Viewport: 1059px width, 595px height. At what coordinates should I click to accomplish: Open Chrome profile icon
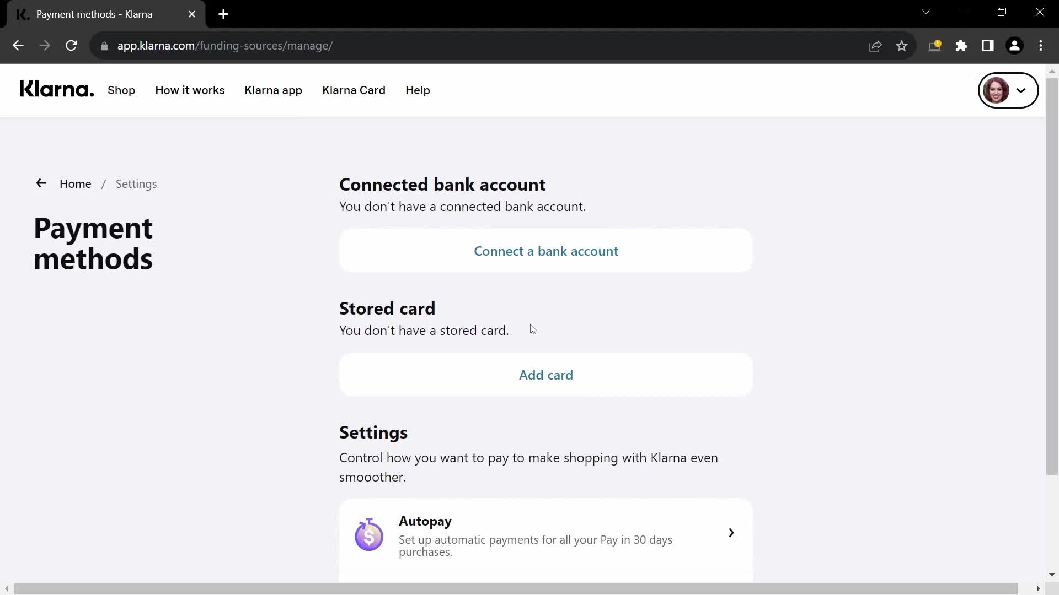coord(1014,46)
